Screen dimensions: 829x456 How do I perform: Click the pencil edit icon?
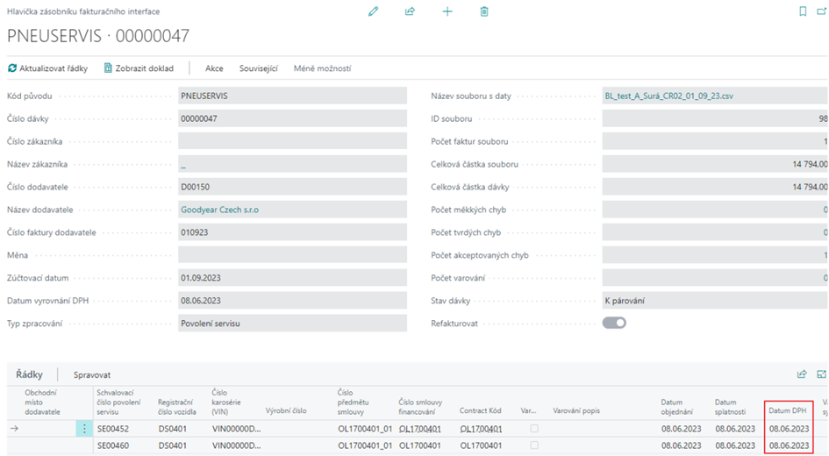pyautogui.click(x=373, y=11)
